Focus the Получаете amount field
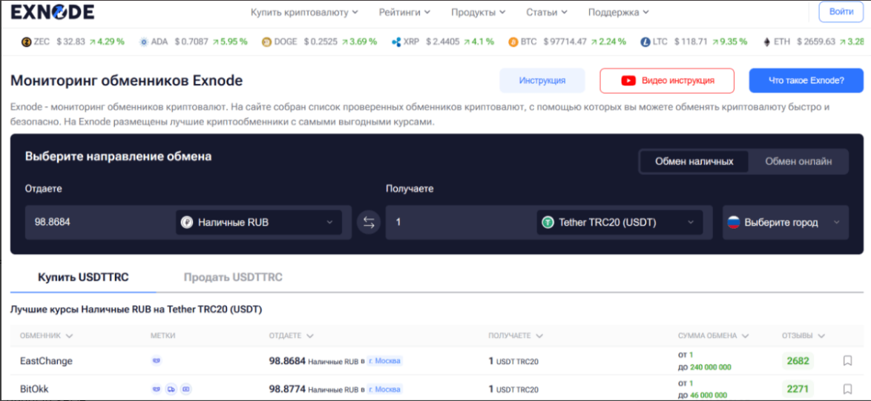This screenshot has height=401, width=871. [x=461, y=223]
